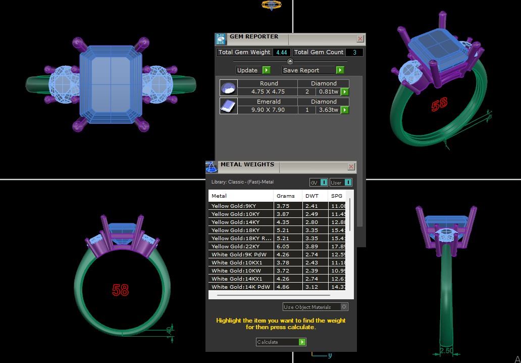Click the DWT column header
Image resolution: width=521 pixels, height=363 pixels.
click(x=311, y=196)
